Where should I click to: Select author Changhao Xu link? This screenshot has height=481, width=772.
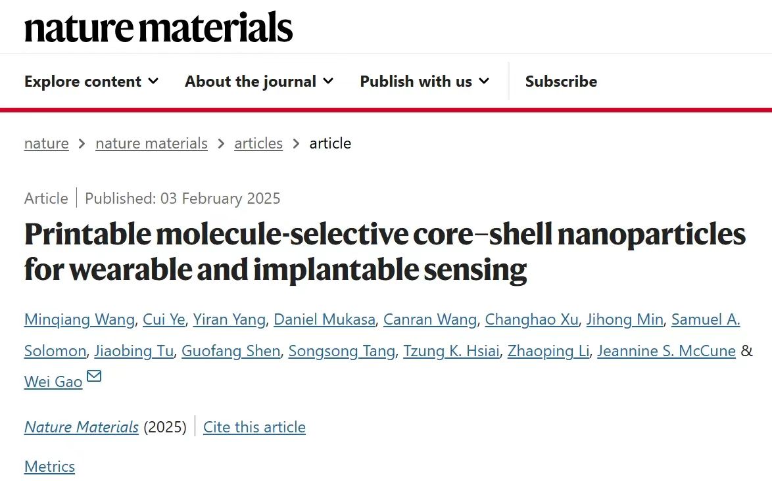pyautogui.click(x=532, y=319)
